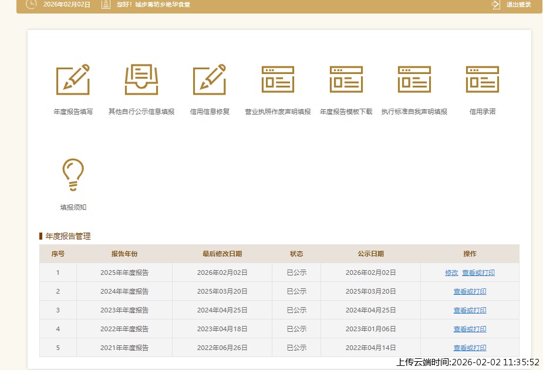Click 修改 link for 2025 annual report
Screen dimensions: 543x370
[451, 273]
